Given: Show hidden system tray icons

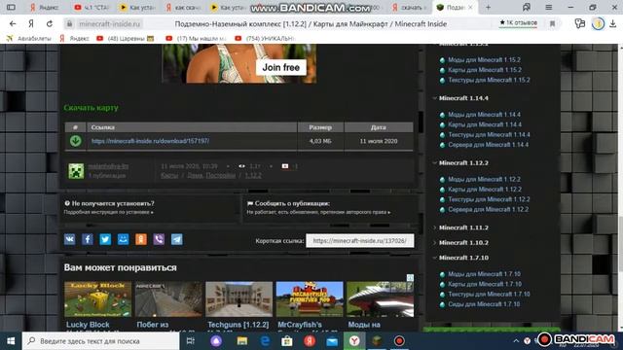Looking at the screenshot, I should (516, 341).
